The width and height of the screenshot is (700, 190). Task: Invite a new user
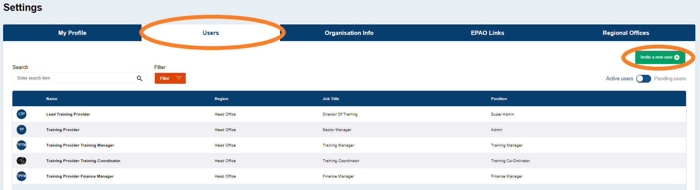pos(660,57)
